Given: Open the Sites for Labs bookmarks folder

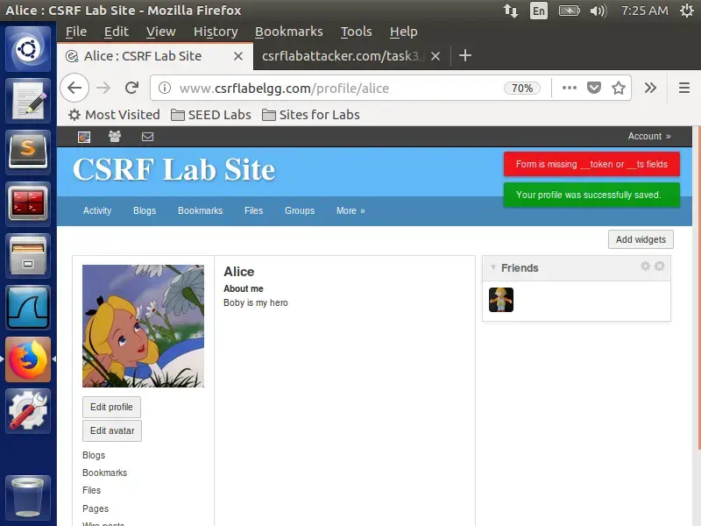Looking at the screenshot, I should tap(311, 115).
